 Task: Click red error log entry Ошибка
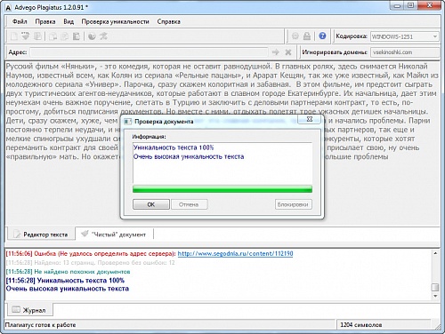pos(91,253)
